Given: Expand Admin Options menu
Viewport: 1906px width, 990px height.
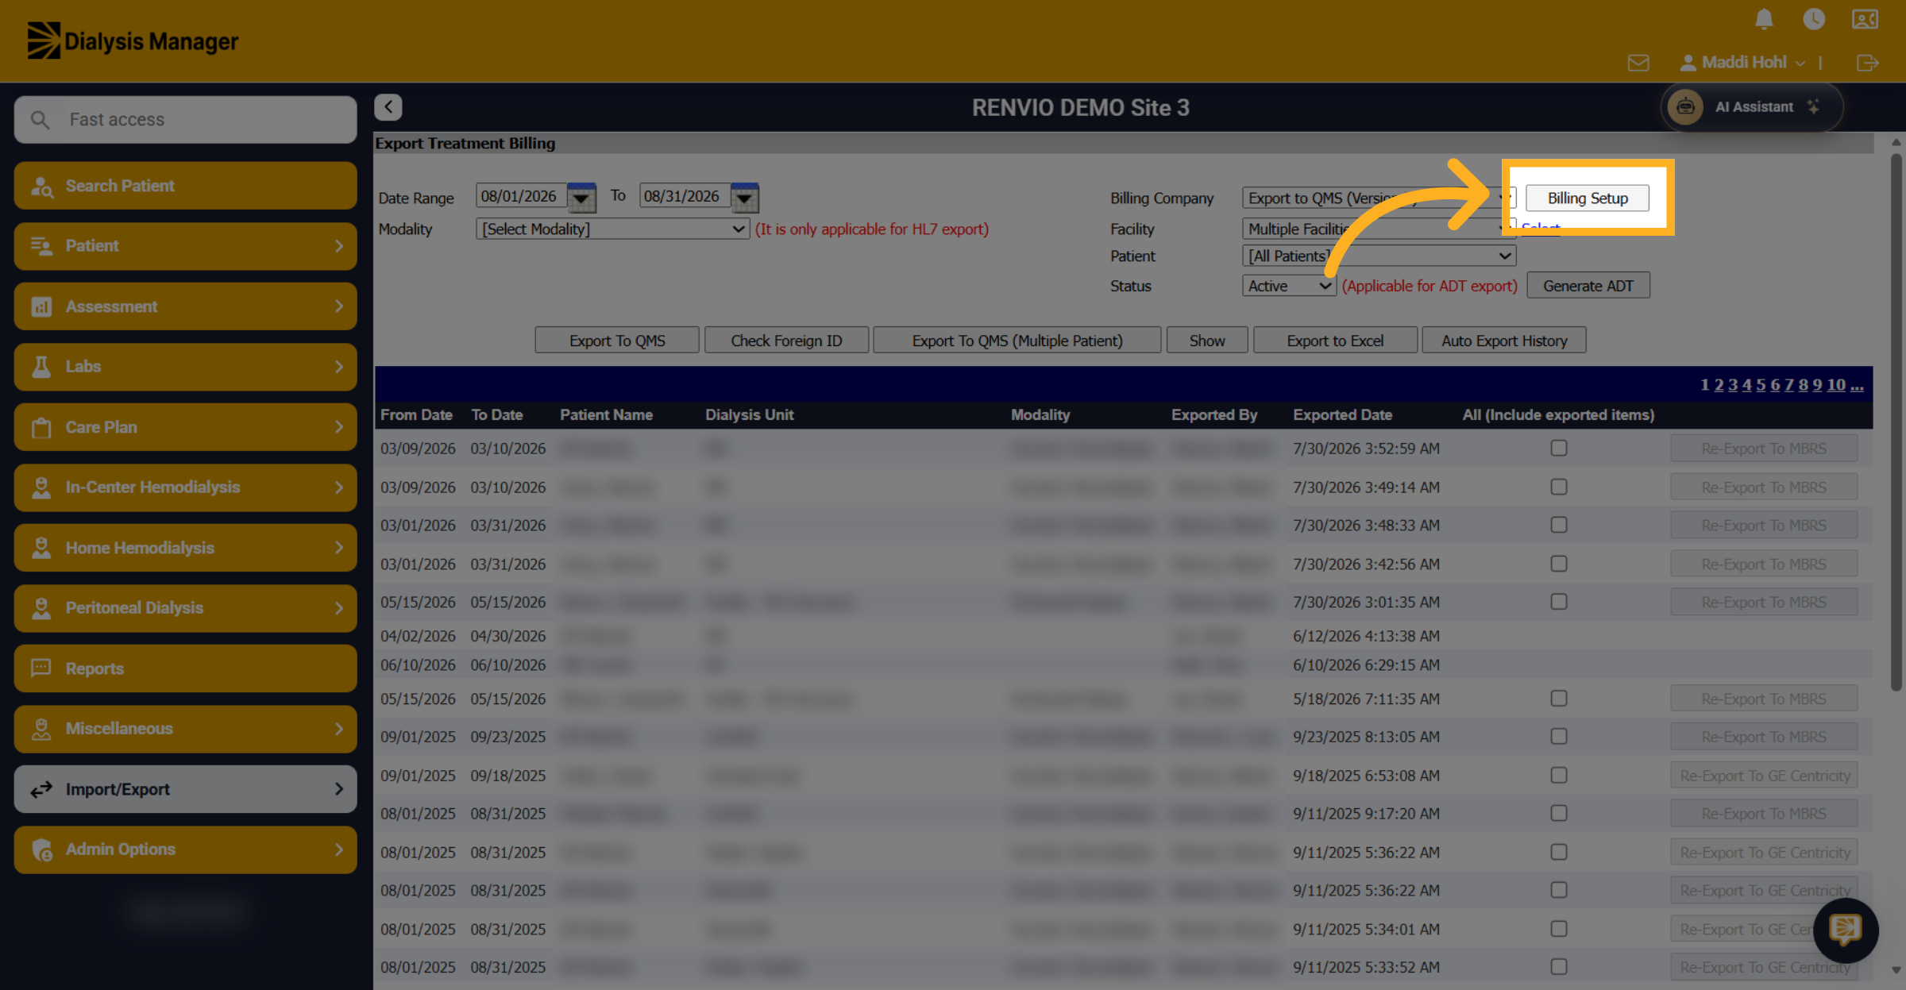Looking at the screenshot, I should click(x=185, y=849).
